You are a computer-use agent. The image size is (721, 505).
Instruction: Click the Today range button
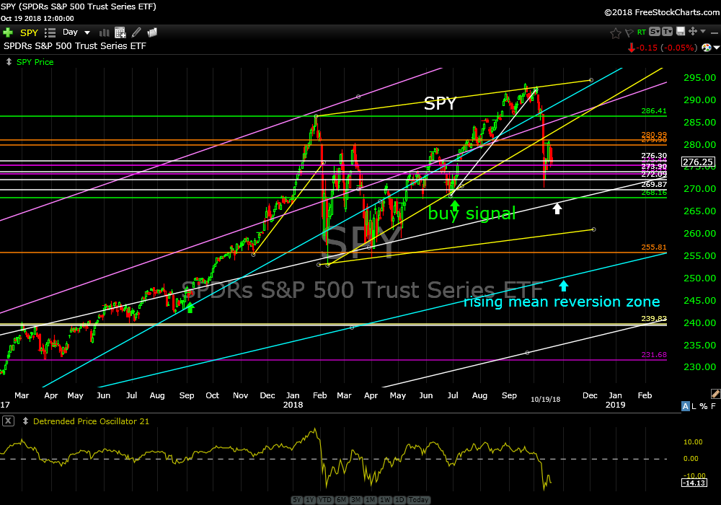418,500
